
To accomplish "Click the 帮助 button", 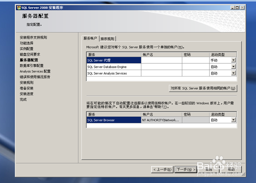I will pyautogui.click(x=231, y=169).
